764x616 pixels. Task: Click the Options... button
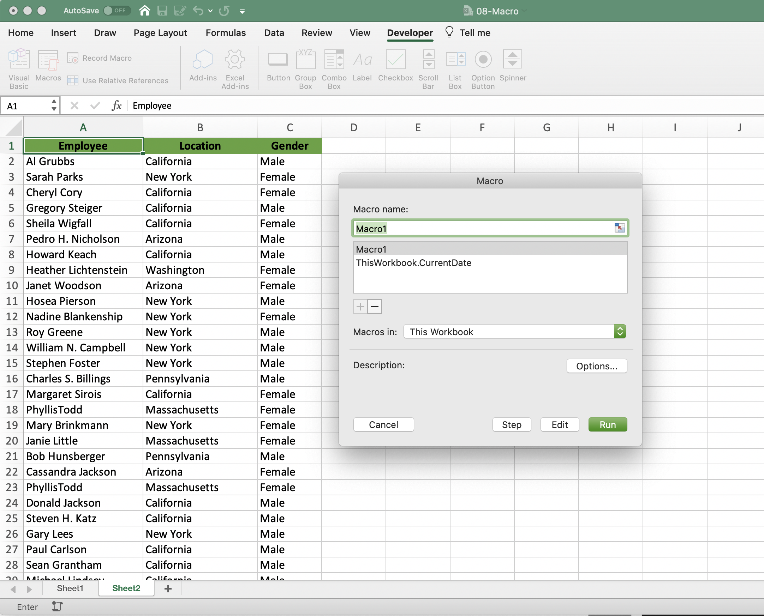coord(597,366)
